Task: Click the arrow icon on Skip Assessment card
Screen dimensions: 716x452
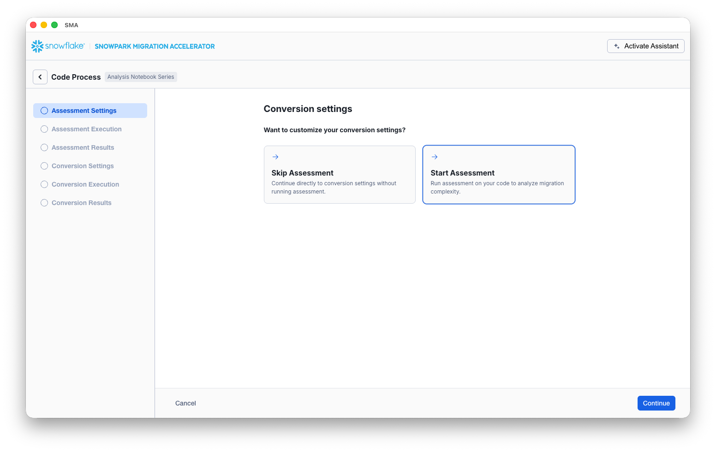Action: 275,157
